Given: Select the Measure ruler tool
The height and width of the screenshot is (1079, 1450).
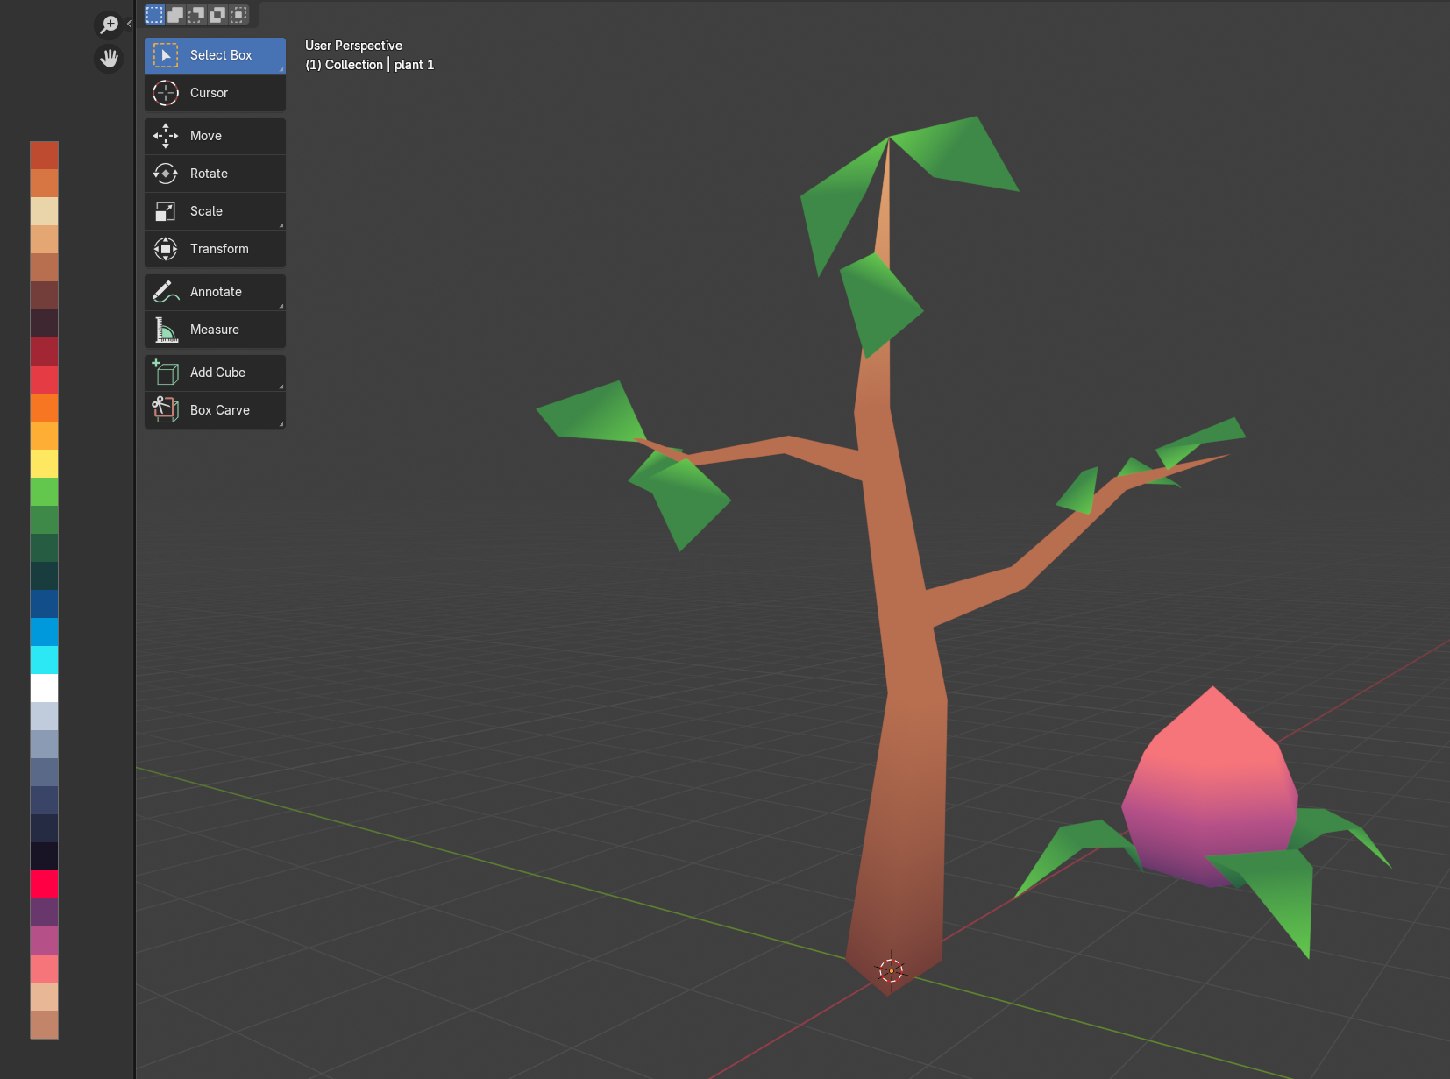Looking at the screenshot, I should [215, 330].
